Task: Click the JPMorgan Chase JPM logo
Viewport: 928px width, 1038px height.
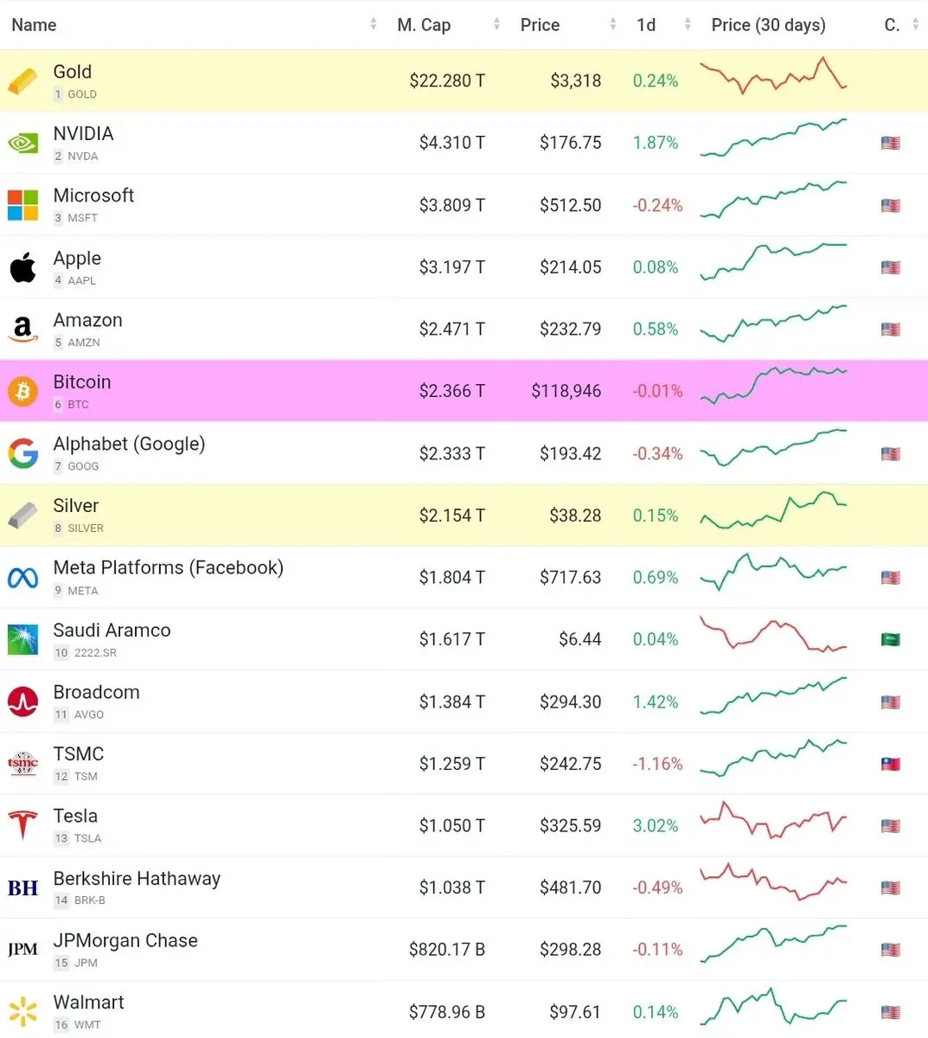Action: click(23, 950)
